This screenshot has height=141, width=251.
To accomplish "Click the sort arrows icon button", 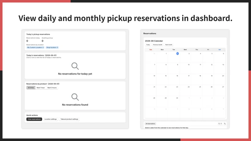I will (225, 123).
